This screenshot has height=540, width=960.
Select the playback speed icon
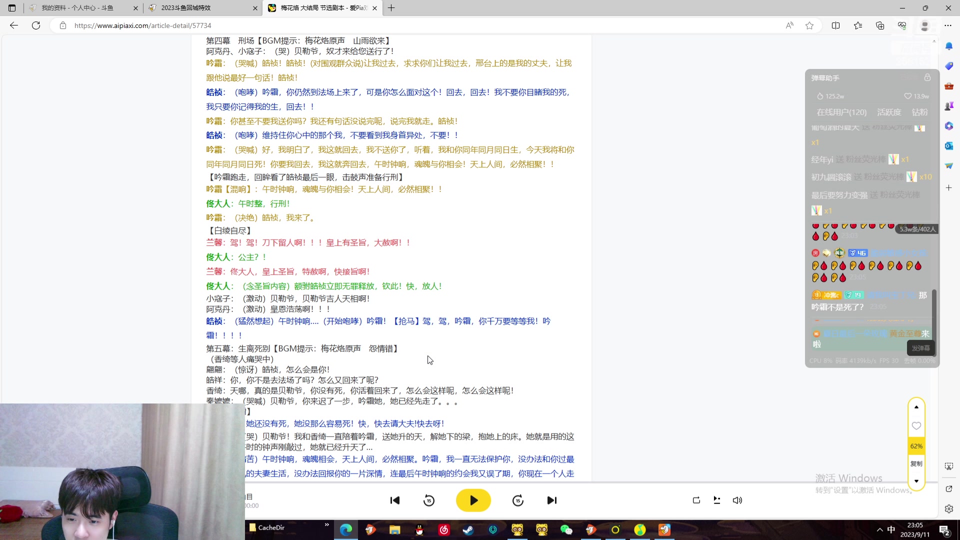[716, 500]
